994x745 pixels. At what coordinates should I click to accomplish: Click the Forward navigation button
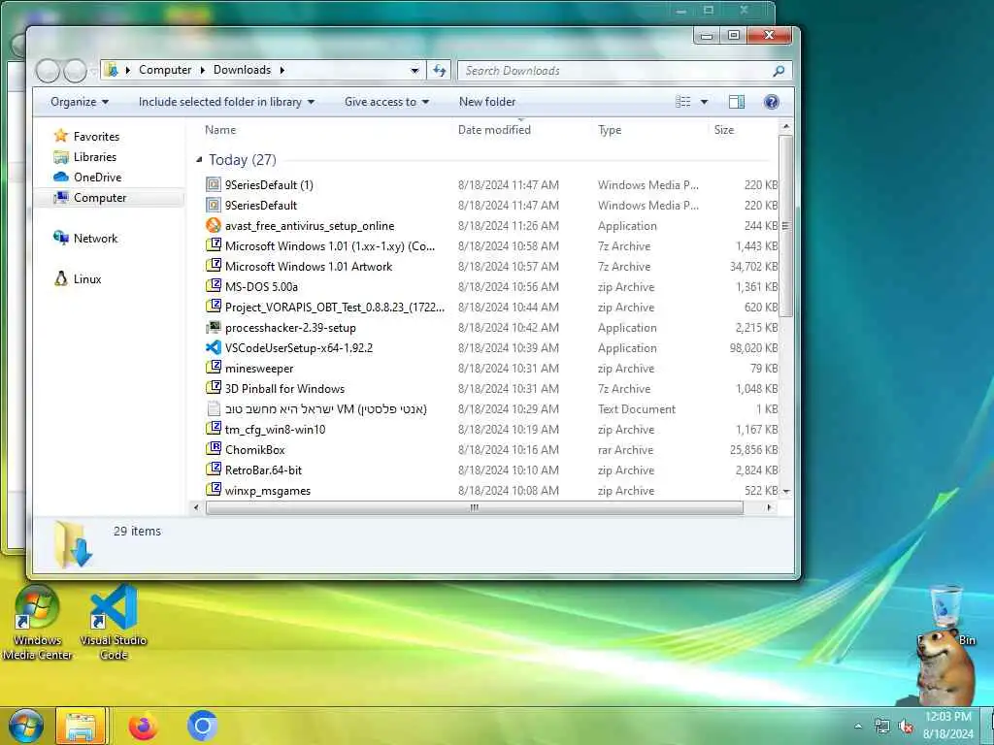[76, 71]
